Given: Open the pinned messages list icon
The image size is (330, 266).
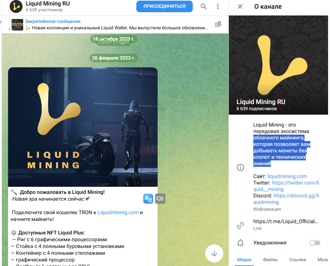Looking at the screenshot, I should 218,24.
